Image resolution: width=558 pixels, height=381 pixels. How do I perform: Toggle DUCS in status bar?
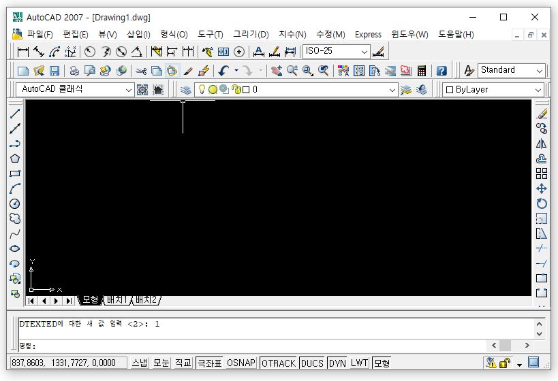point(312,363)
